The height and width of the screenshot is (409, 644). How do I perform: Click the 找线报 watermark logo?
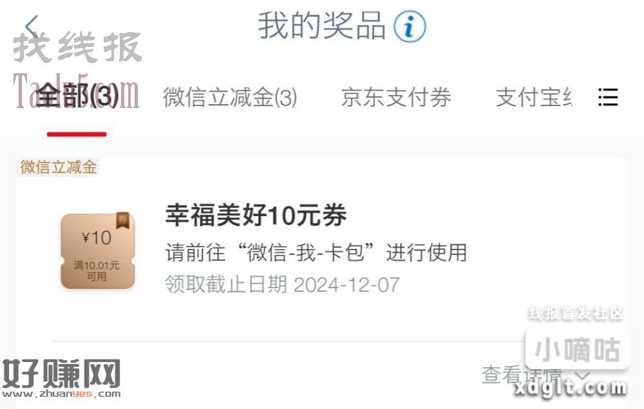pyautogui.click(x=77, y=47)
